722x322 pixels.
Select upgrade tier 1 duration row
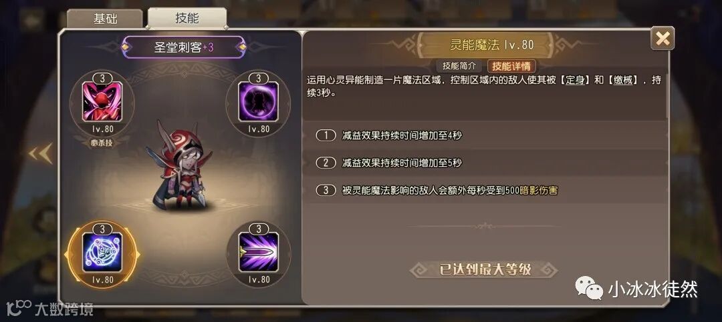(485, 135)
